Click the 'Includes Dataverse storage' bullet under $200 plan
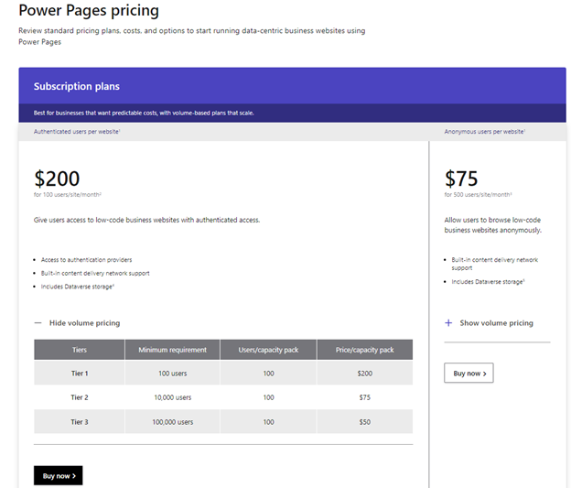 click(78, 287)
